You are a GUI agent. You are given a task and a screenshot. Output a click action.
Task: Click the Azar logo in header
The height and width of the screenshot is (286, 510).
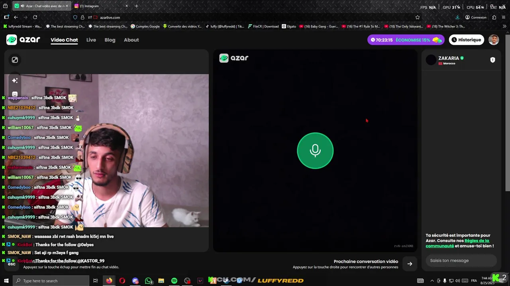coord(23,40)
